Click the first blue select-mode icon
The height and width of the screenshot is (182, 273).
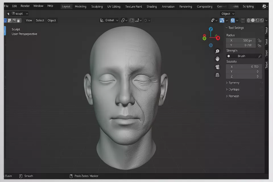(5, 20)
